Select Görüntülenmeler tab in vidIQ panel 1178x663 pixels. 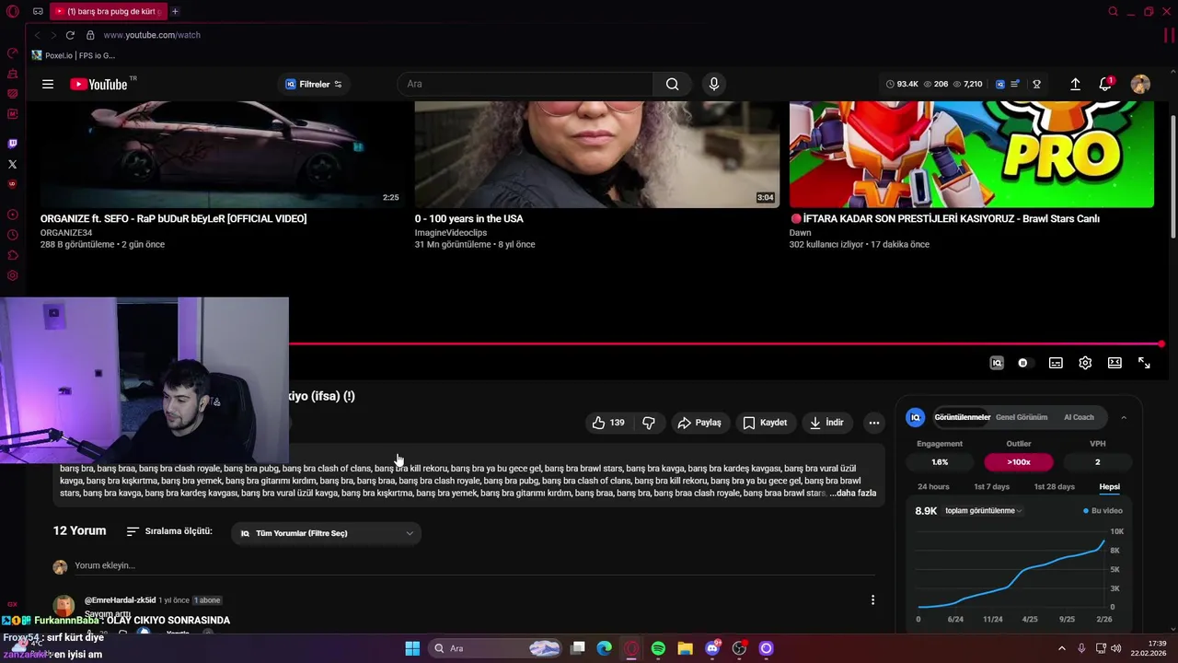point(963,417)
